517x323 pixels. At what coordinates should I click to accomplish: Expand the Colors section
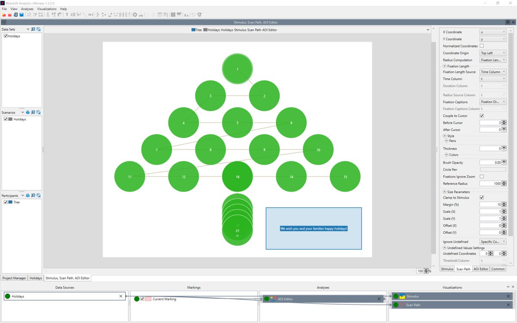(447, 155)
